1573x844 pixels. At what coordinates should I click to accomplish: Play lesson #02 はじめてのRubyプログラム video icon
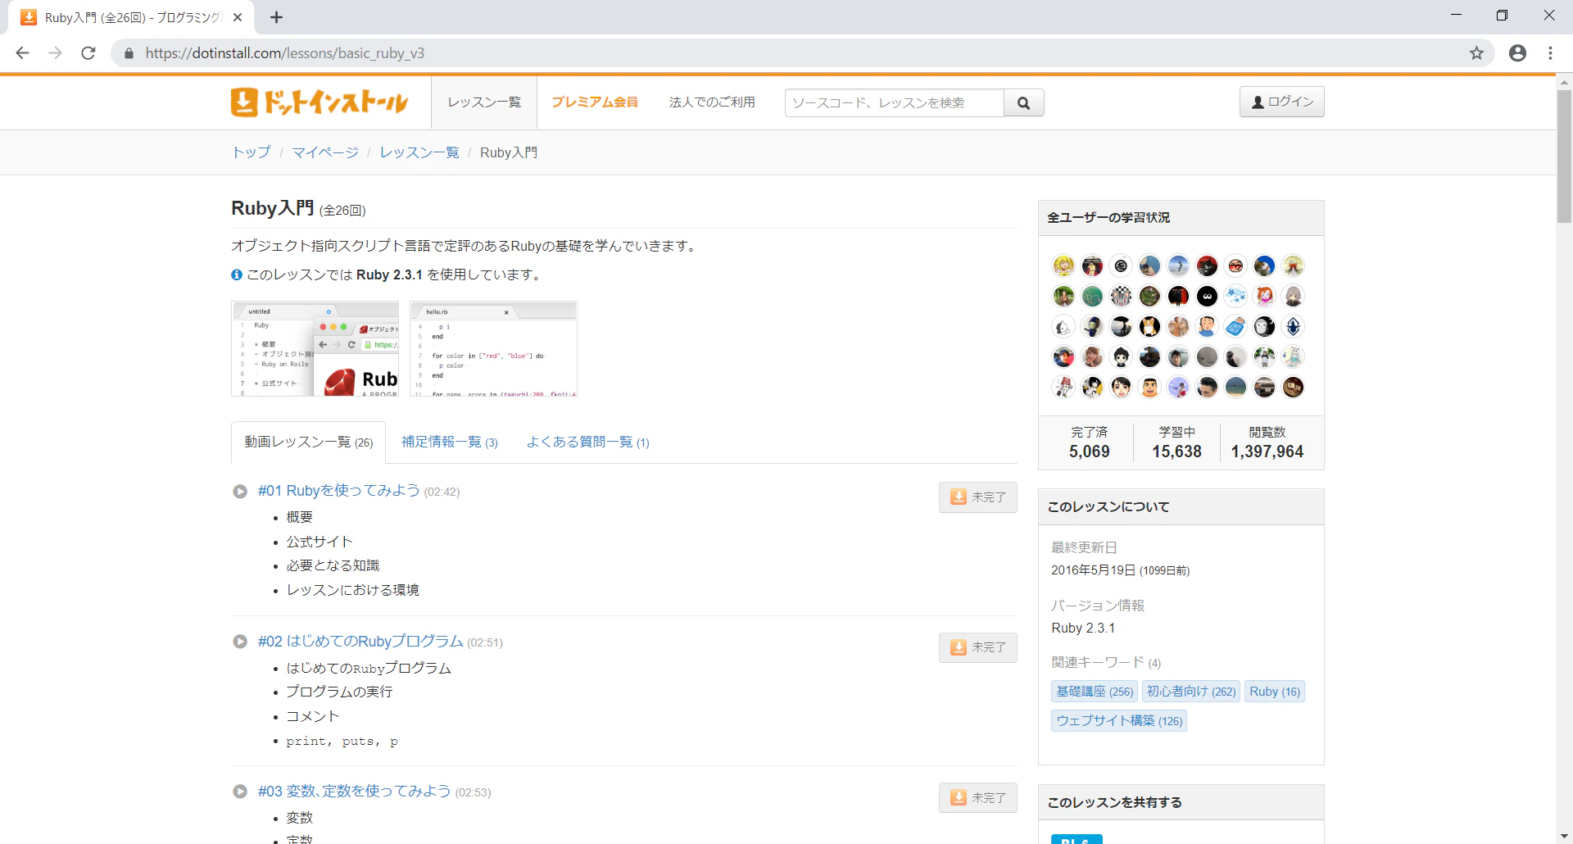[239, 642]
